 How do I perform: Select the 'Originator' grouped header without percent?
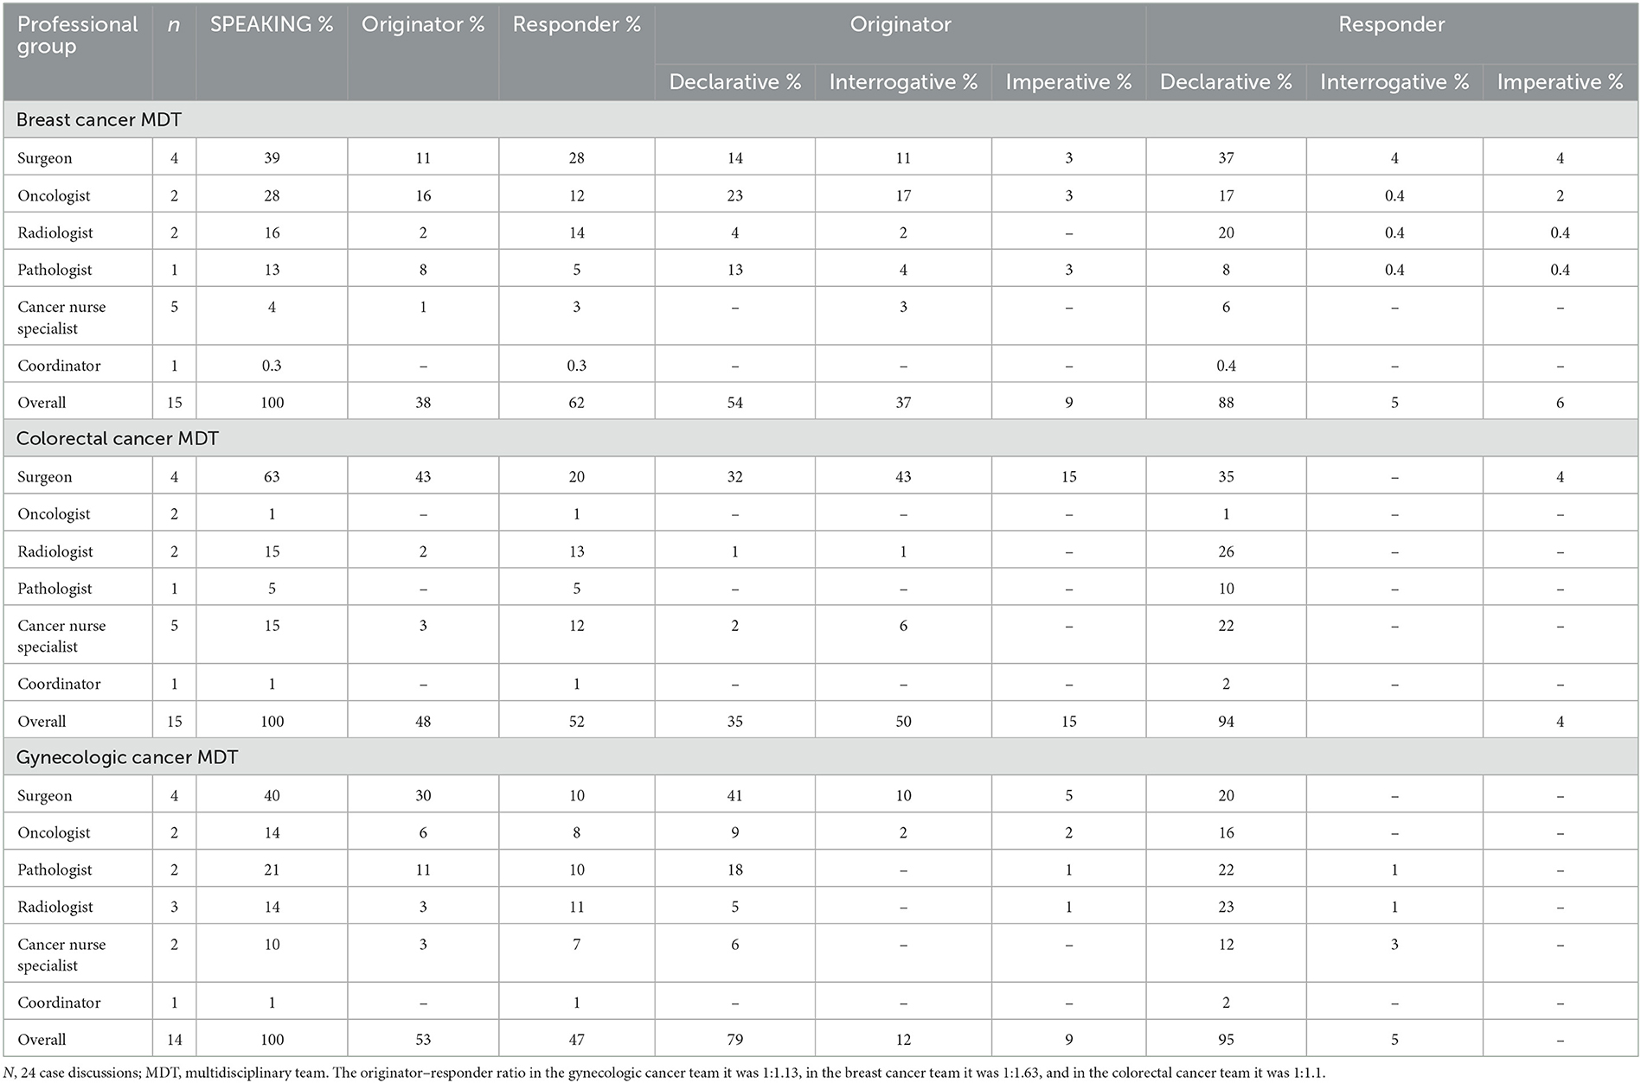[901, 25]
